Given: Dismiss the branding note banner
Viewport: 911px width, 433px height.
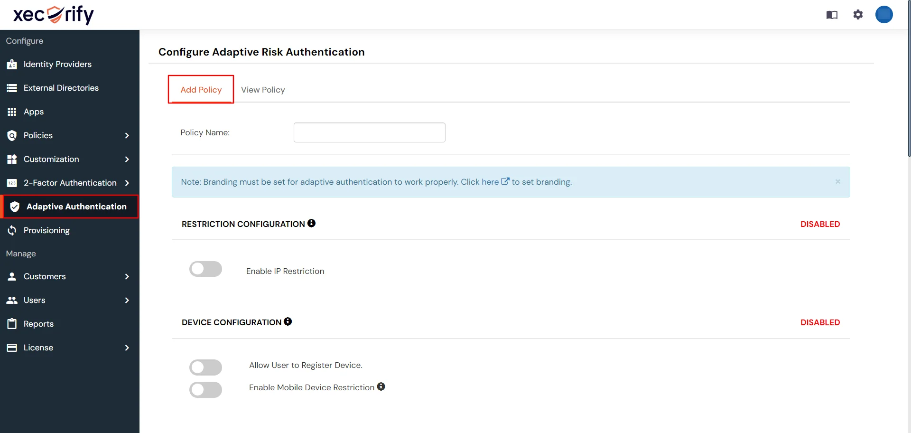Looking at the screenshot, I should click(838, 181).
